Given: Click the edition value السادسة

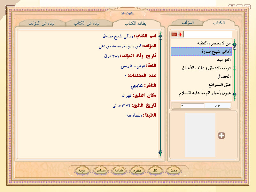Looking at the screenshot, I should 134,115.
